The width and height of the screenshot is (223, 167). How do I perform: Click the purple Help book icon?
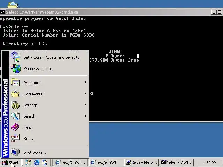tap(15, 127)
